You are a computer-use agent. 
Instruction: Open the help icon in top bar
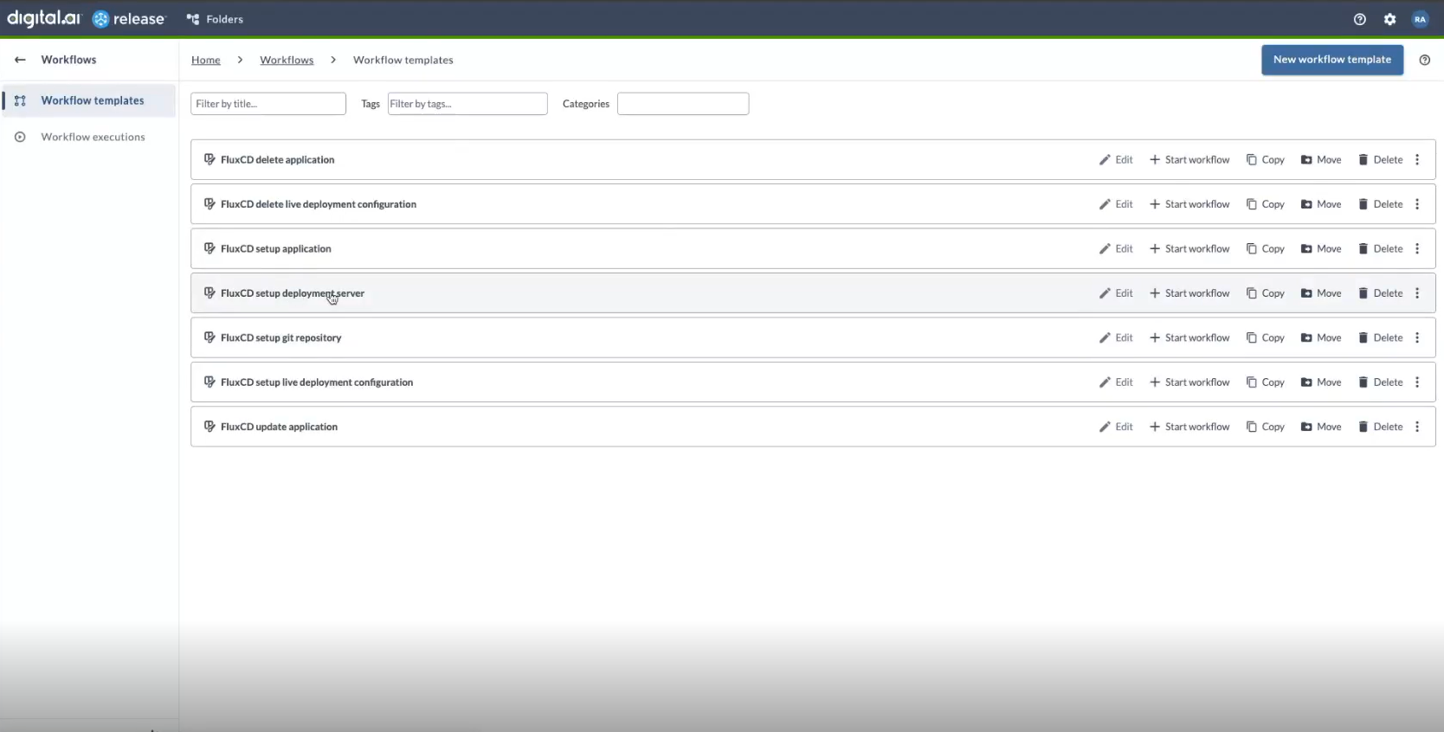tap(1359, 19)
